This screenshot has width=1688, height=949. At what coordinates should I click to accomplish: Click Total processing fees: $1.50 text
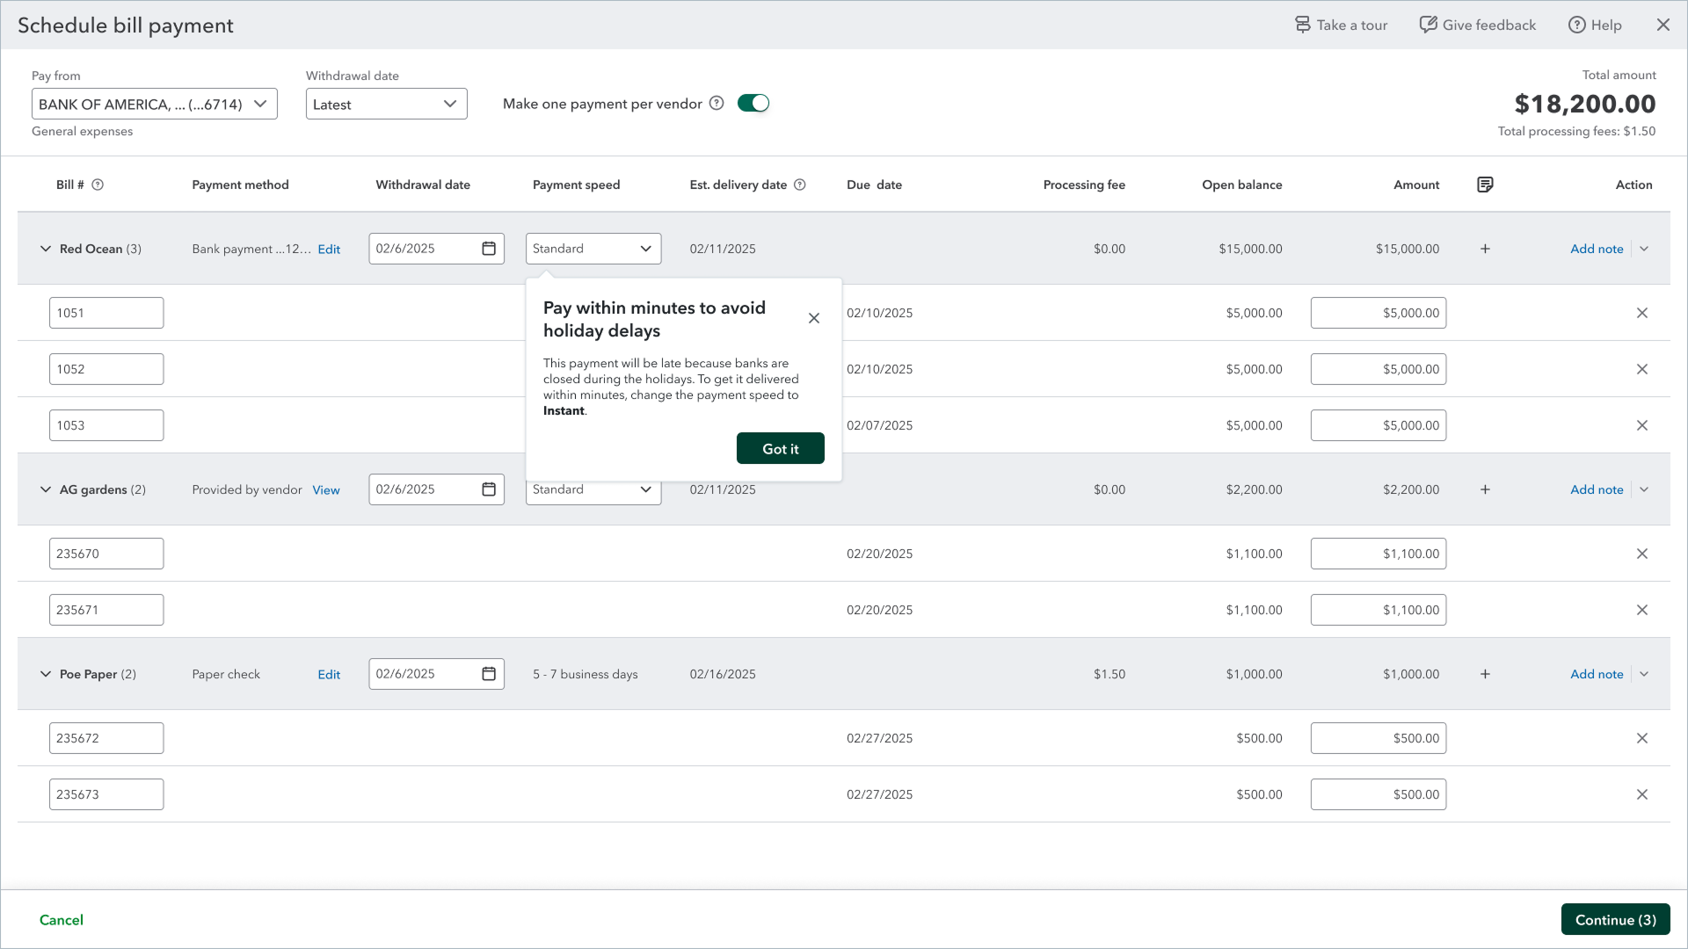point(1576,131)
